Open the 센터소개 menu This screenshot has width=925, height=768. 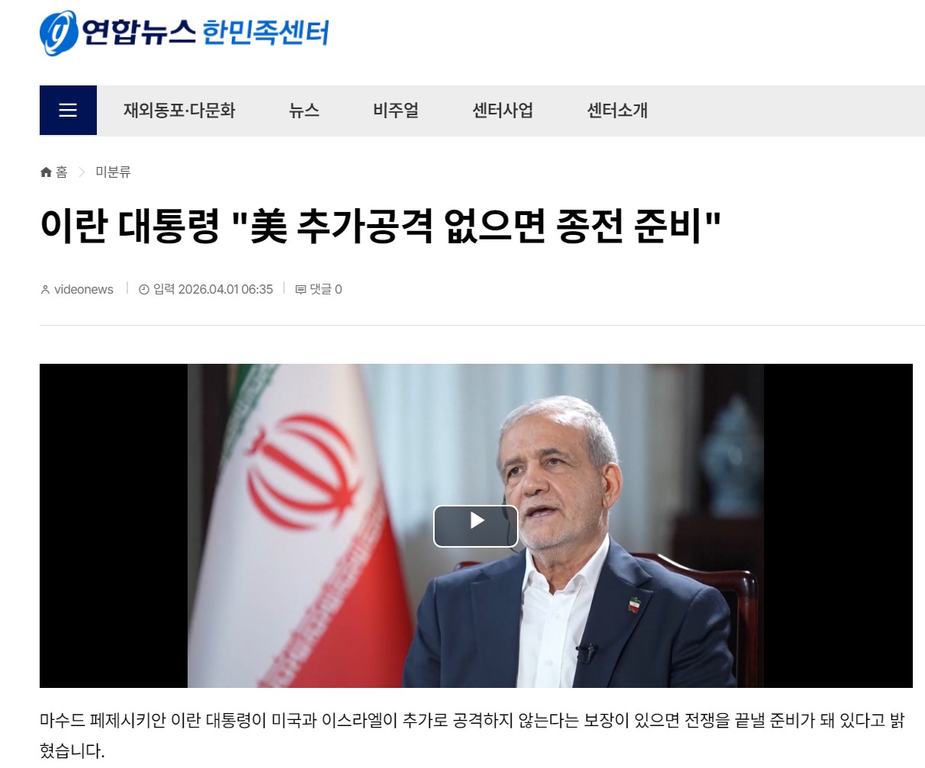pos(617,111)
